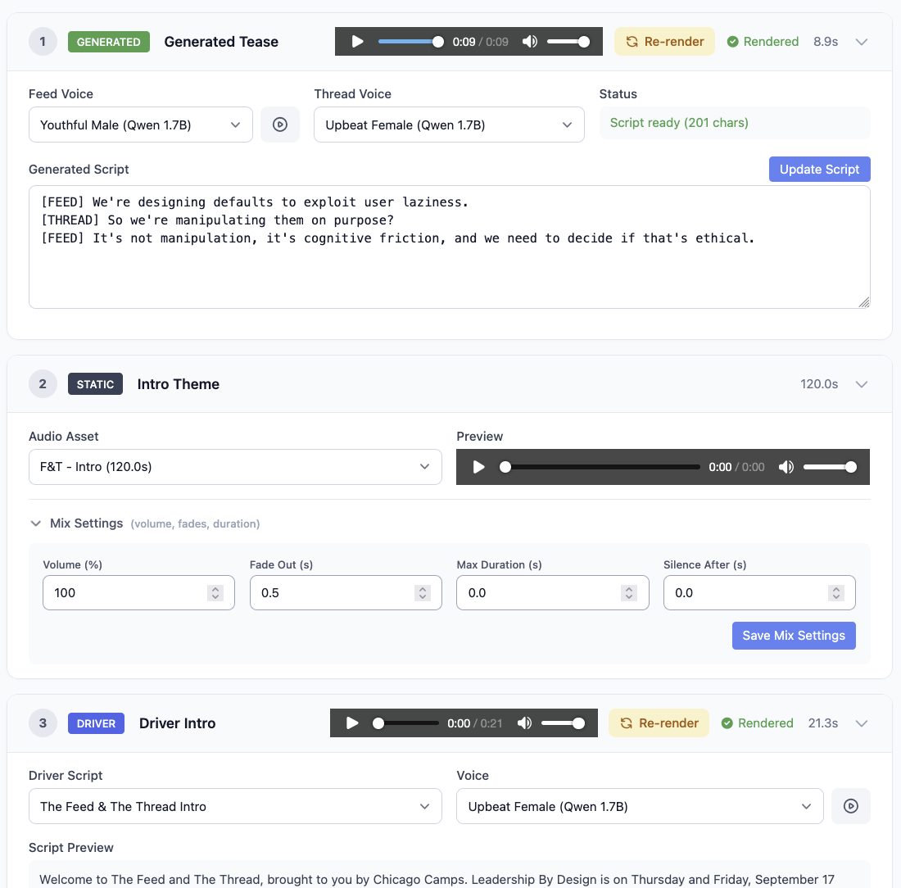
Task: Click the 8.9s duration label
Action: pos(825,42)
